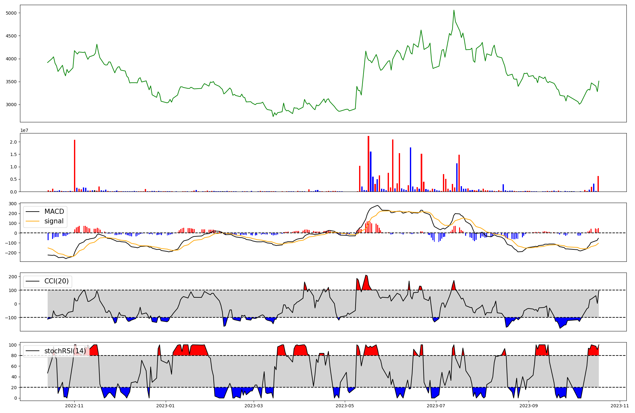
Task: Click the MACD legend label
Action: point(54,212)
